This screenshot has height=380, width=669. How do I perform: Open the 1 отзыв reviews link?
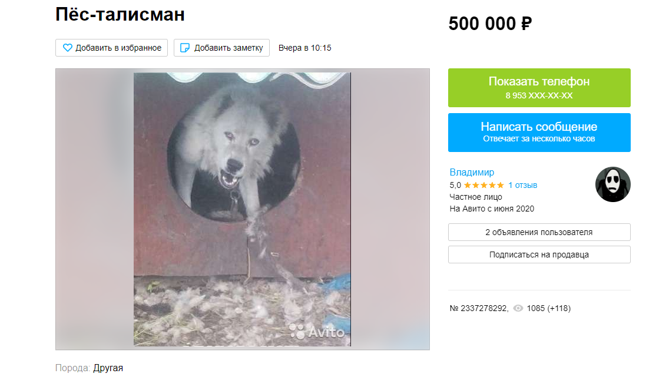coord(523,186)
